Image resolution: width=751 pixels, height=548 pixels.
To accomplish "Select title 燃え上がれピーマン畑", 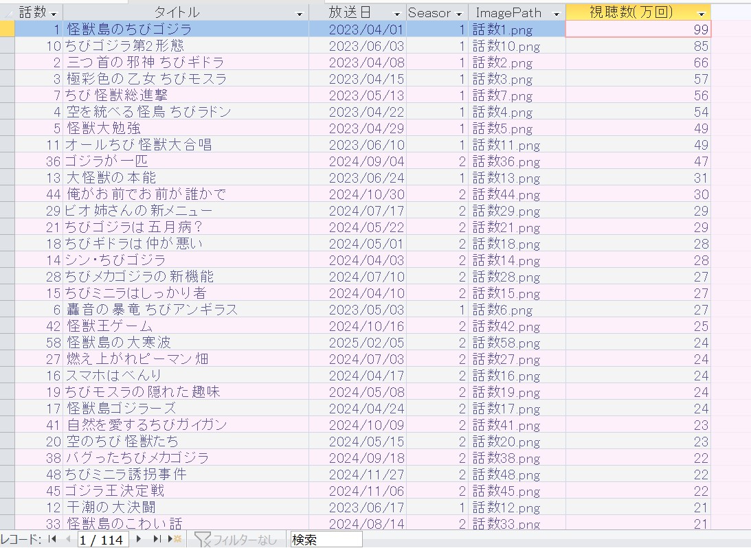I will pos(186,359).
